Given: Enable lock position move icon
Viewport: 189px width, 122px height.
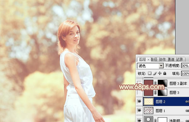Looking at the screenshot, I should point(160,73).
